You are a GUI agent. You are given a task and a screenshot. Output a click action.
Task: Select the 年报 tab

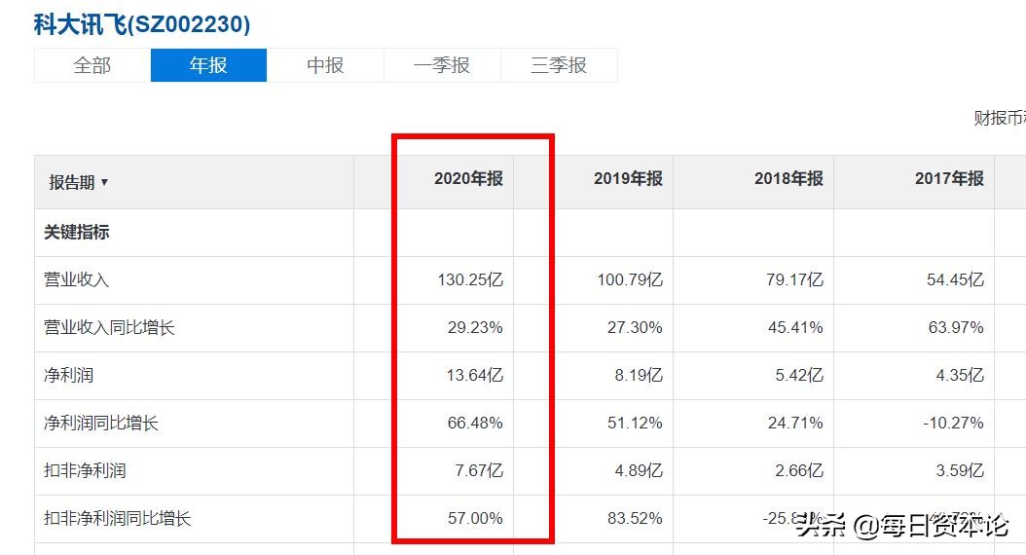208,65
